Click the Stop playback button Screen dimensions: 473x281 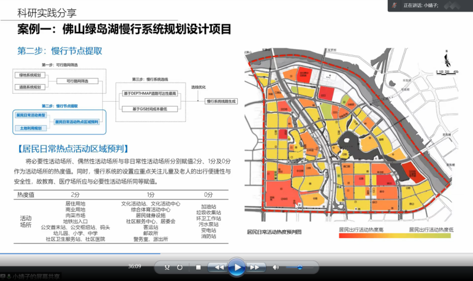pos(198,267)
